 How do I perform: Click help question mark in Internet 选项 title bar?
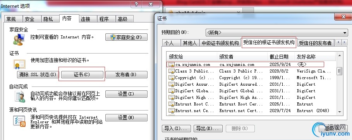(137, 5)
